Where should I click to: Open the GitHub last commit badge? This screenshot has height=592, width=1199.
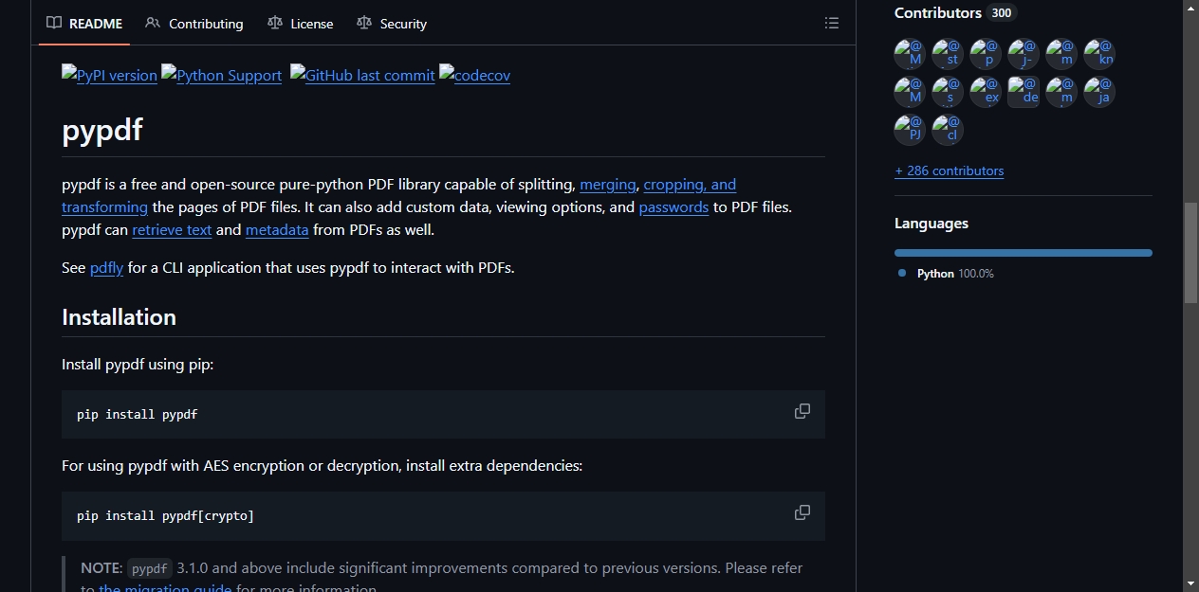(x=362, y=75)
